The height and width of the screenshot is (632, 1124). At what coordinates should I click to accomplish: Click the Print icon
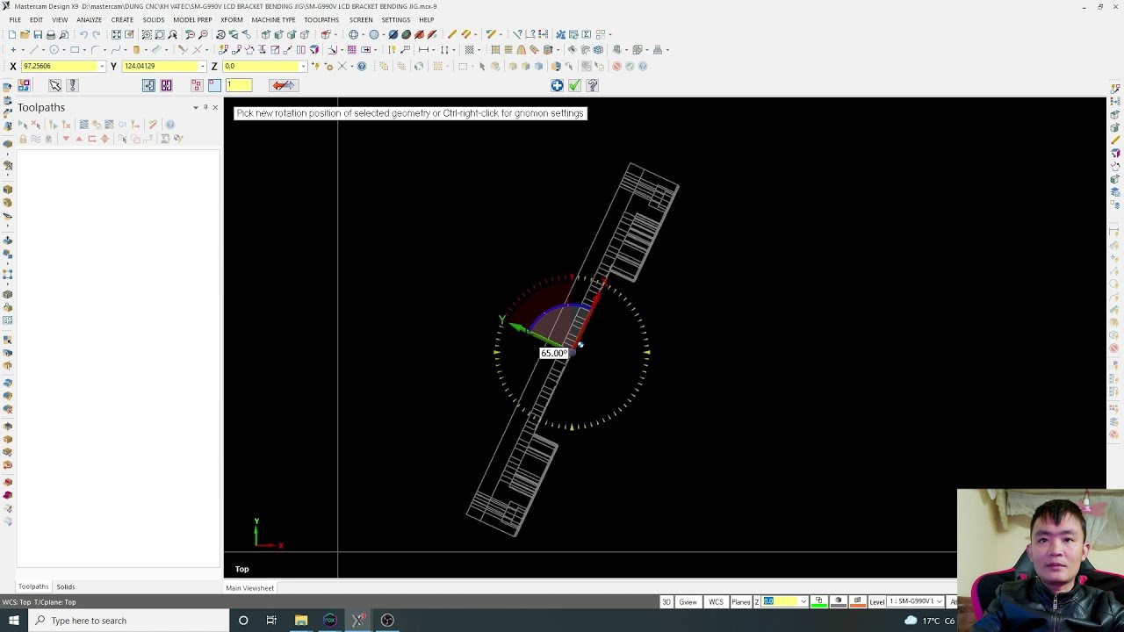click(x=51, y=34)
